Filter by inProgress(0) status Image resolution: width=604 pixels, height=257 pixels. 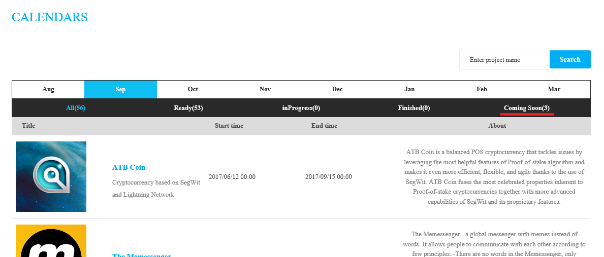pos(301,108)
